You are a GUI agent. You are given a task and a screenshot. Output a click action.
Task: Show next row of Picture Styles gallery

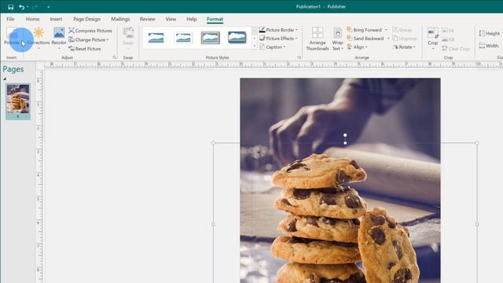[x=255, y=39]
